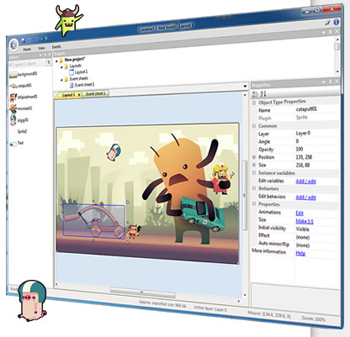This screenshot has height=337, width=350.
Task: Switch to the Layout 1 editor tab
Action: coord(68,95)
